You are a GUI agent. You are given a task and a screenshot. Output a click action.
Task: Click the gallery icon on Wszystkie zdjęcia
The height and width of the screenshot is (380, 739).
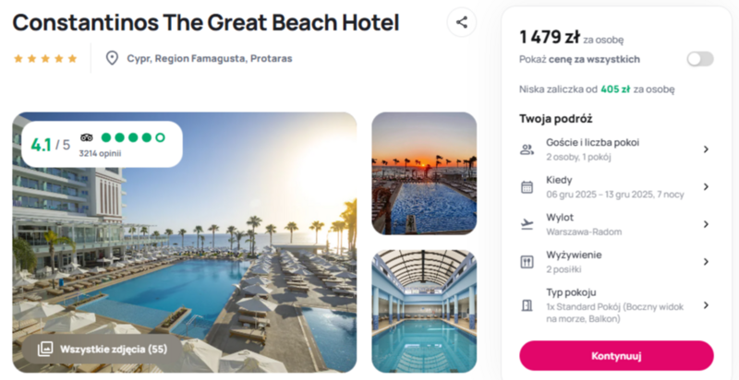pyautogui.click(x=45, y=349)
